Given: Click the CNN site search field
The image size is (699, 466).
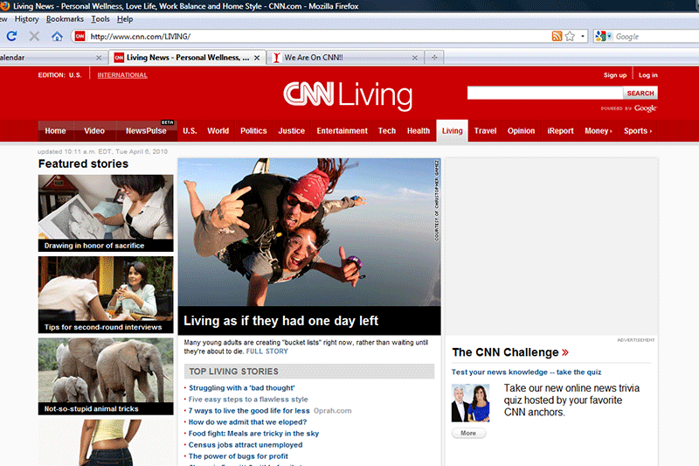Looking at the screenshot, I should (544, 93).
